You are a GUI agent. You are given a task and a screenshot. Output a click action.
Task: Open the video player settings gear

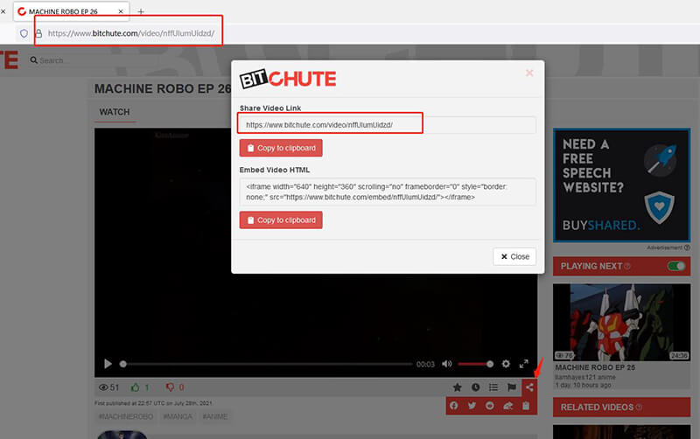(506, 364)
